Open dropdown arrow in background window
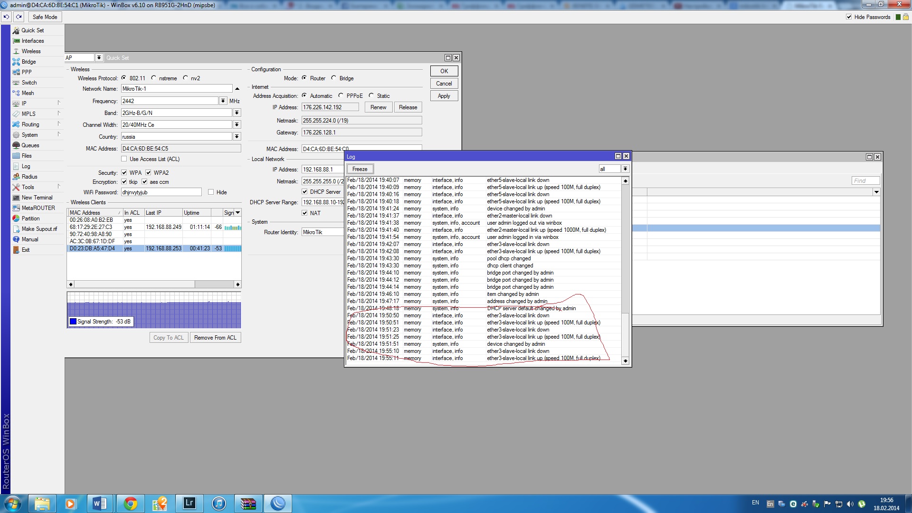This screenshot has width=912, height=513. 876,192
